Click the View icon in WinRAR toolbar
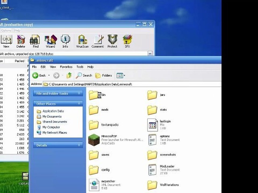 pyautogui.click(x=6, y=41)
